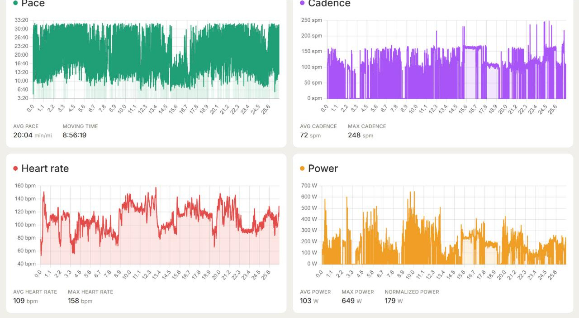This screenshot has height=318, width=579.
Task: Click the orange Power dot
Action: (x=302, y=169)
